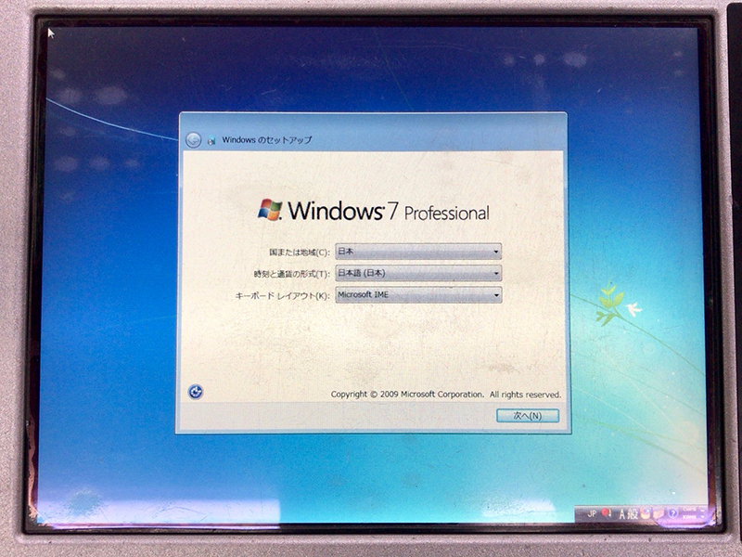Click the 次へ(N) button
The width and height of the screenshot is (742, 557).
[x=528, y=416]
